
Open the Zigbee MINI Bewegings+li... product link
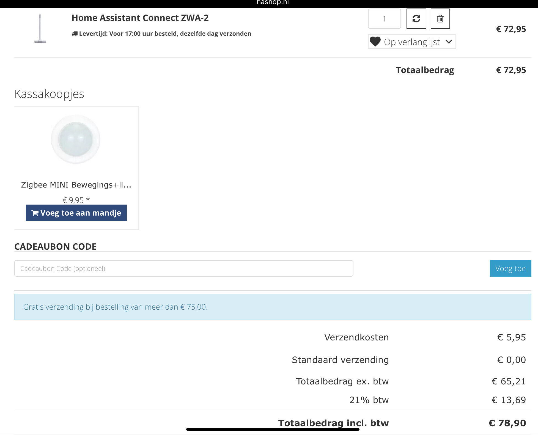(76, 185)
